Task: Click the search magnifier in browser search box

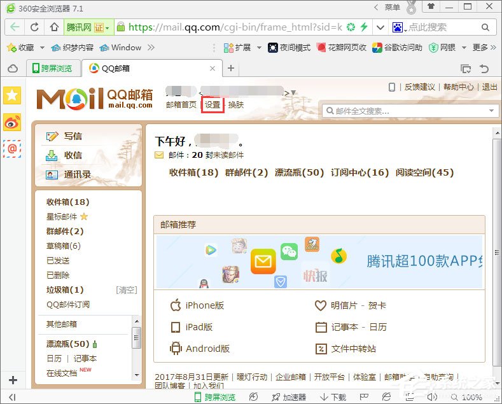Action: (x=485, y=27)
